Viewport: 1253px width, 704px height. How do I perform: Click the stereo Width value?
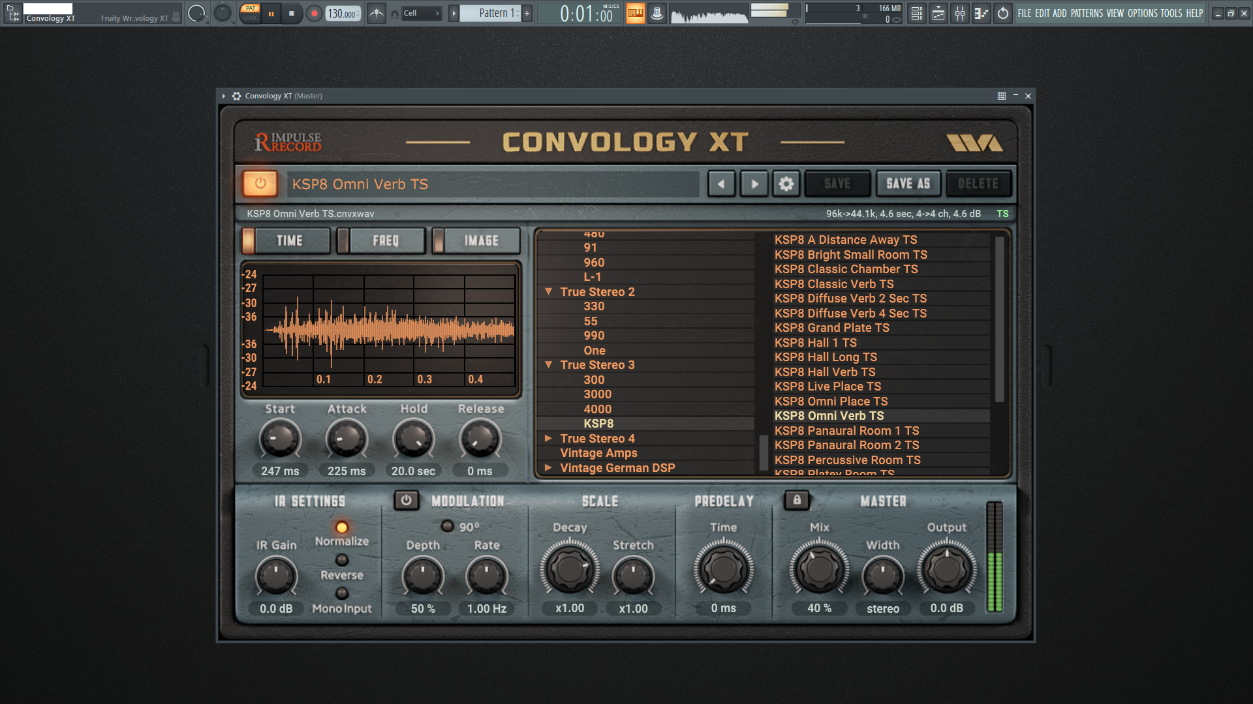click(882, 608)
